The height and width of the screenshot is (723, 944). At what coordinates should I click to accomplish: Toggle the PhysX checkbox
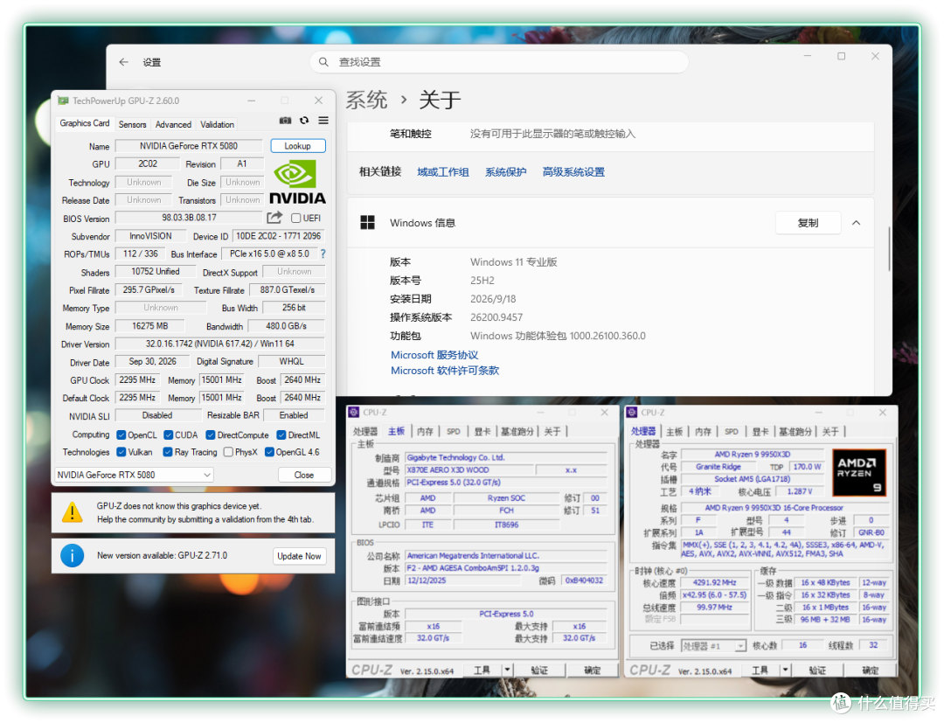[x=228, y=451]
